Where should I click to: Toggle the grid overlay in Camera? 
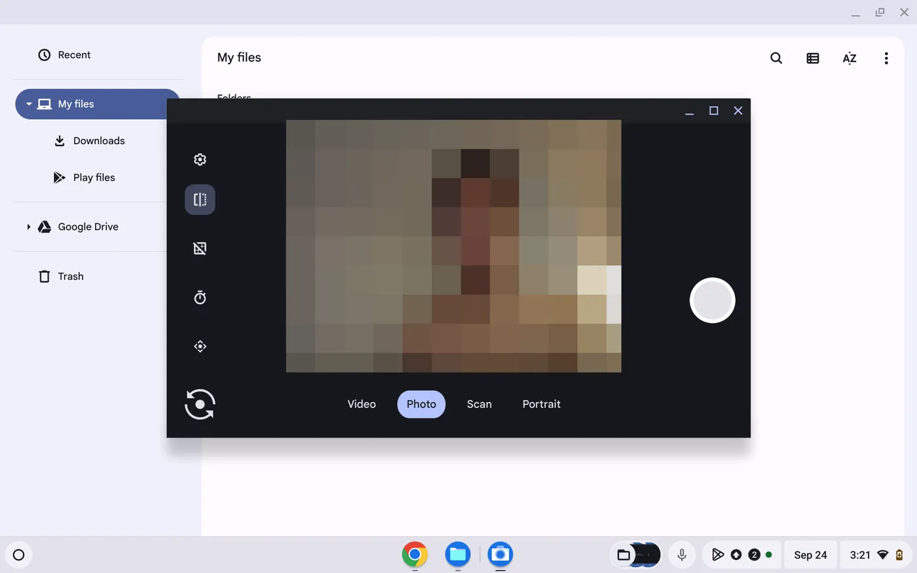[200, 248]
